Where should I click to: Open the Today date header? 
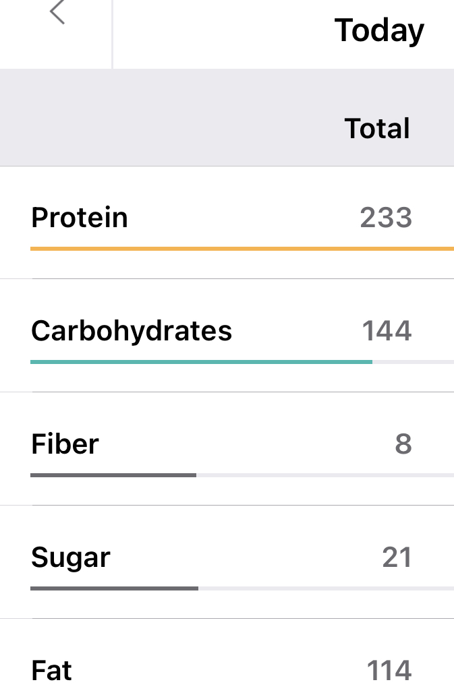[379, 31]
